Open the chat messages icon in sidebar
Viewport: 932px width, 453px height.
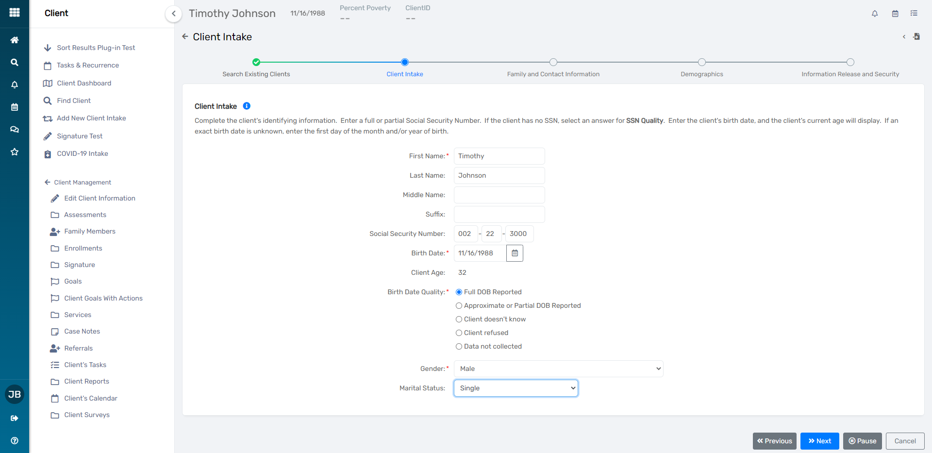pyautogui.click(x=15, y=129)
